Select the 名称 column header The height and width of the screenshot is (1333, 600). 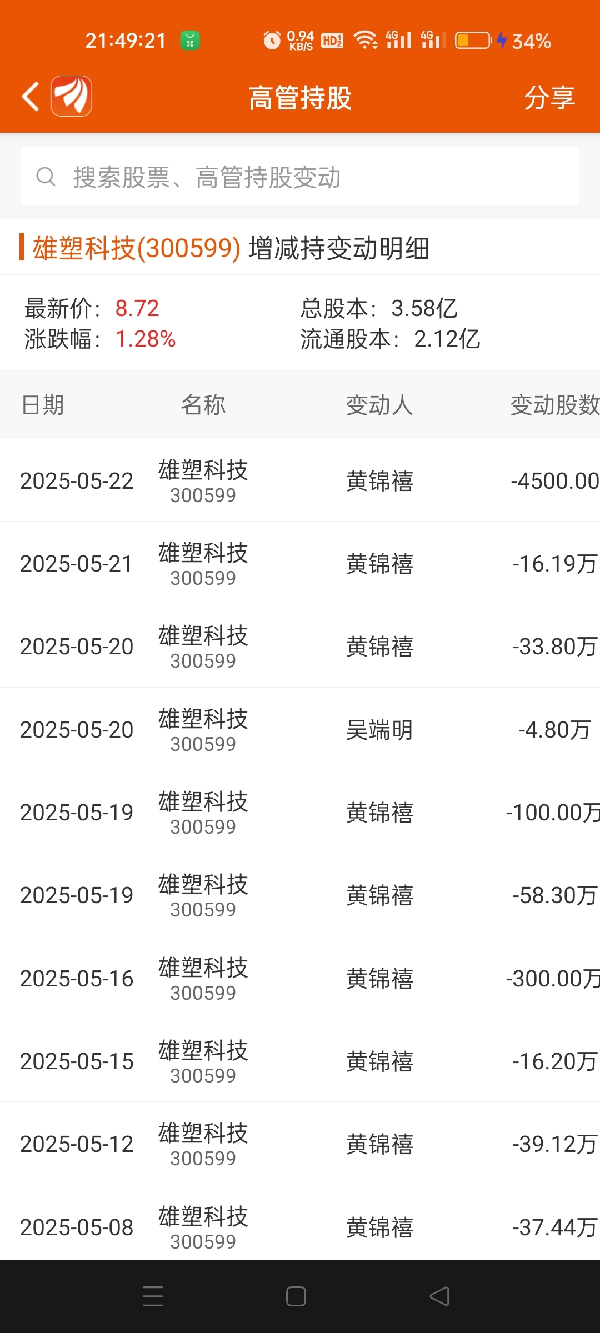[x=203, y=405]
